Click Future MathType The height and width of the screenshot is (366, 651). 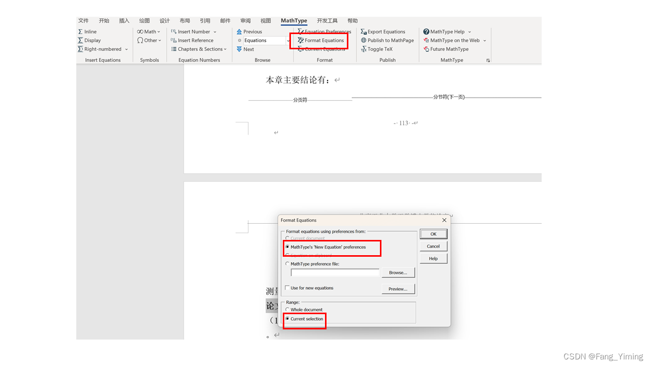[446, 49]
